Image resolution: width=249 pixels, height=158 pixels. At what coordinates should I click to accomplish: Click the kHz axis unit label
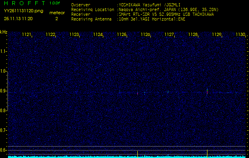[x=4, y=32]
